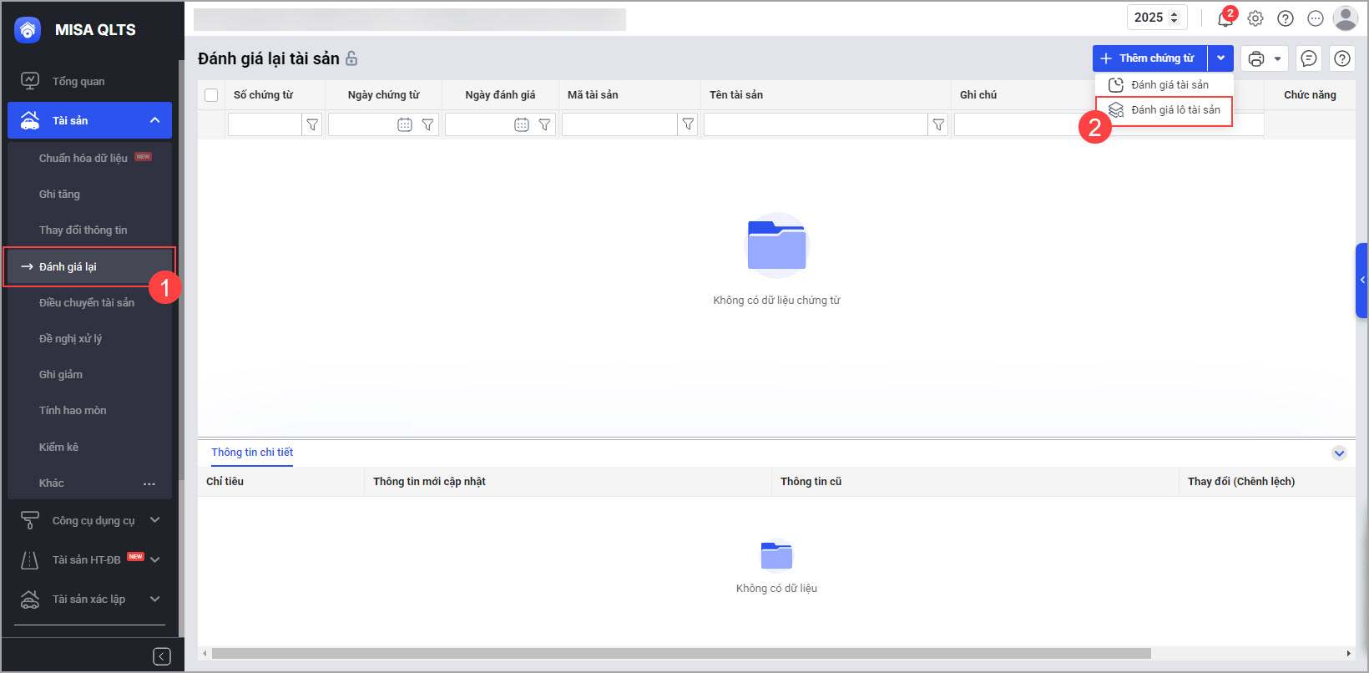This screenshot has height=673, width=1369.
Task: Click the Thay đổi (Chênh lệch) header
Action: point(1241,482)
